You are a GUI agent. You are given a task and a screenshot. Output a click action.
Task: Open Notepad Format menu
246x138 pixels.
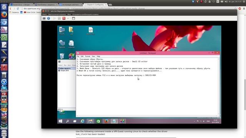[88, 56]
